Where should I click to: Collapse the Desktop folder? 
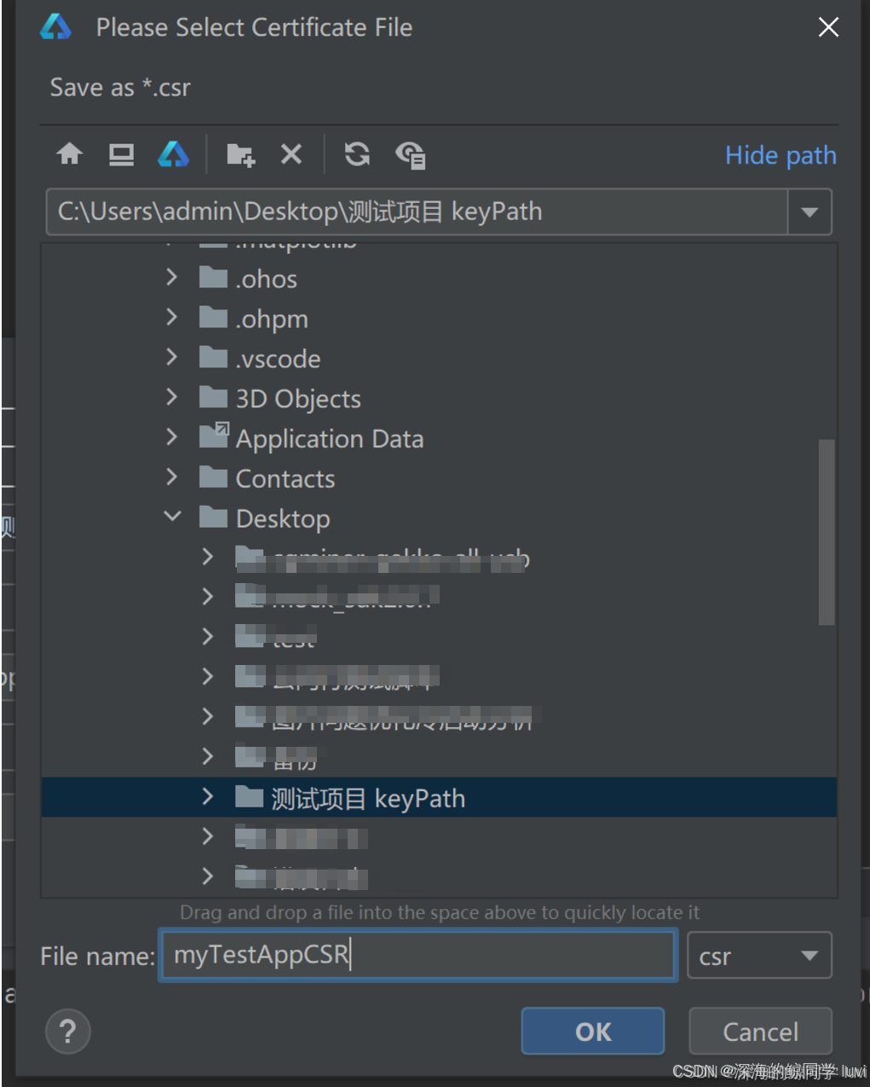172,517
